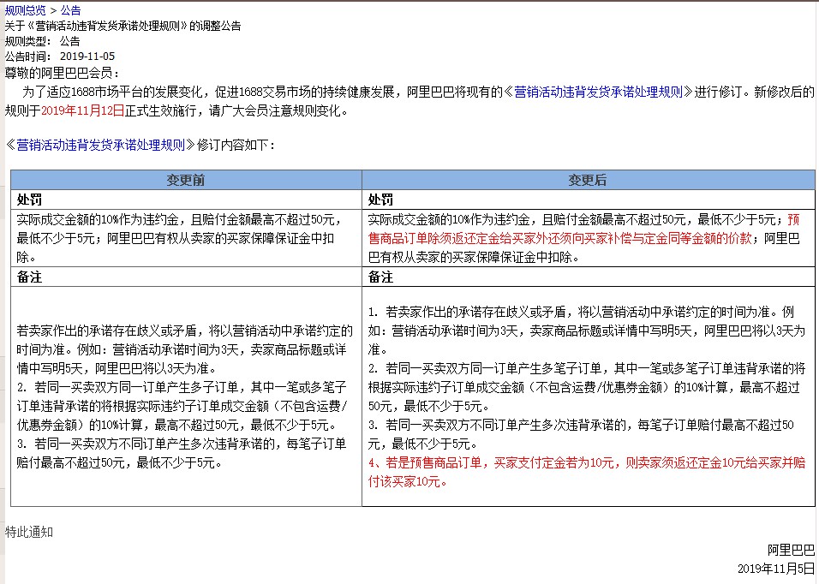Click note 3 about 每笔子订单 in 变更前 column
The height and width of the screenshot is (584, 819).
(182, 453)
